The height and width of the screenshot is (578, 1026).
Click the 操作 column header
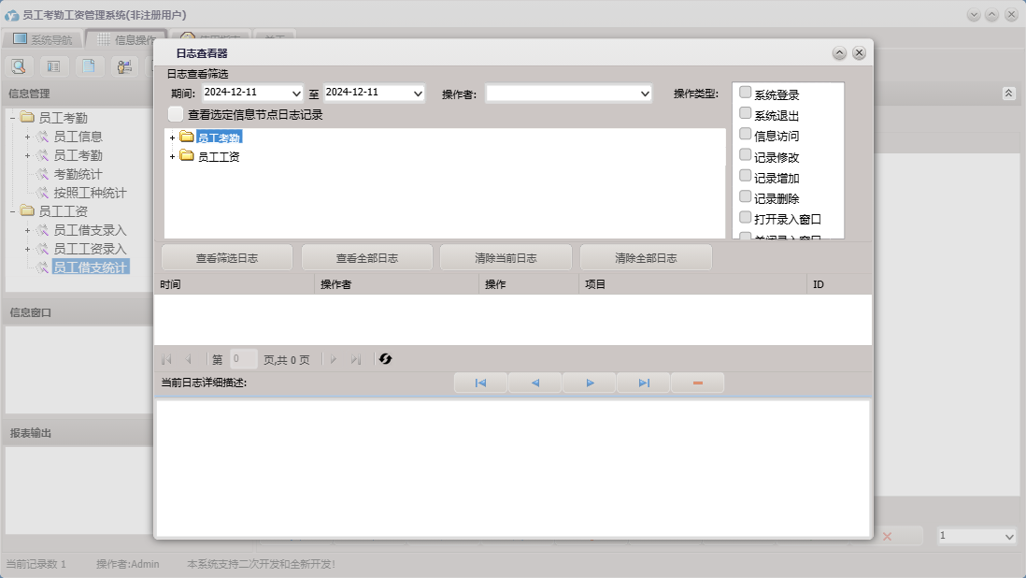click(x=529, y=284)
